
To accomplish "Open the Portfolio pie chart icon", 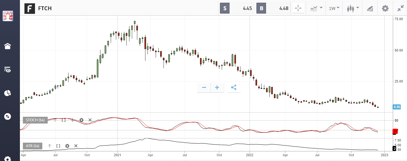I will coord(8,93).
